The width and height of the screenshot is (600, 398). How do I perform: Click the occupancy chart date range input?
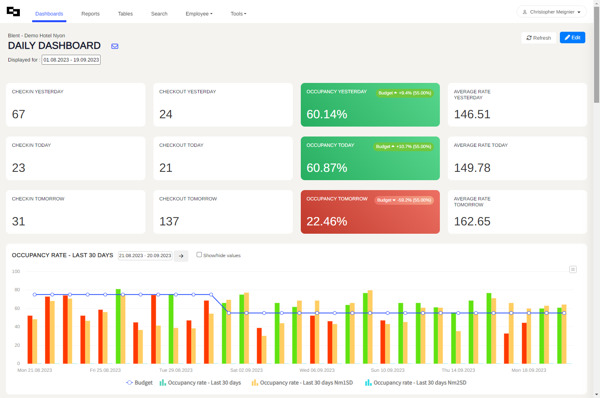point(145,256)
